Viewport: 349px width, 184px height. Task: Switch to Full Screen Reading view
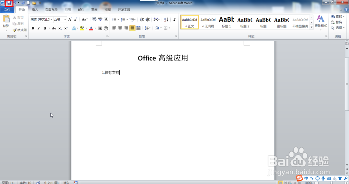(x=285, y=183)
